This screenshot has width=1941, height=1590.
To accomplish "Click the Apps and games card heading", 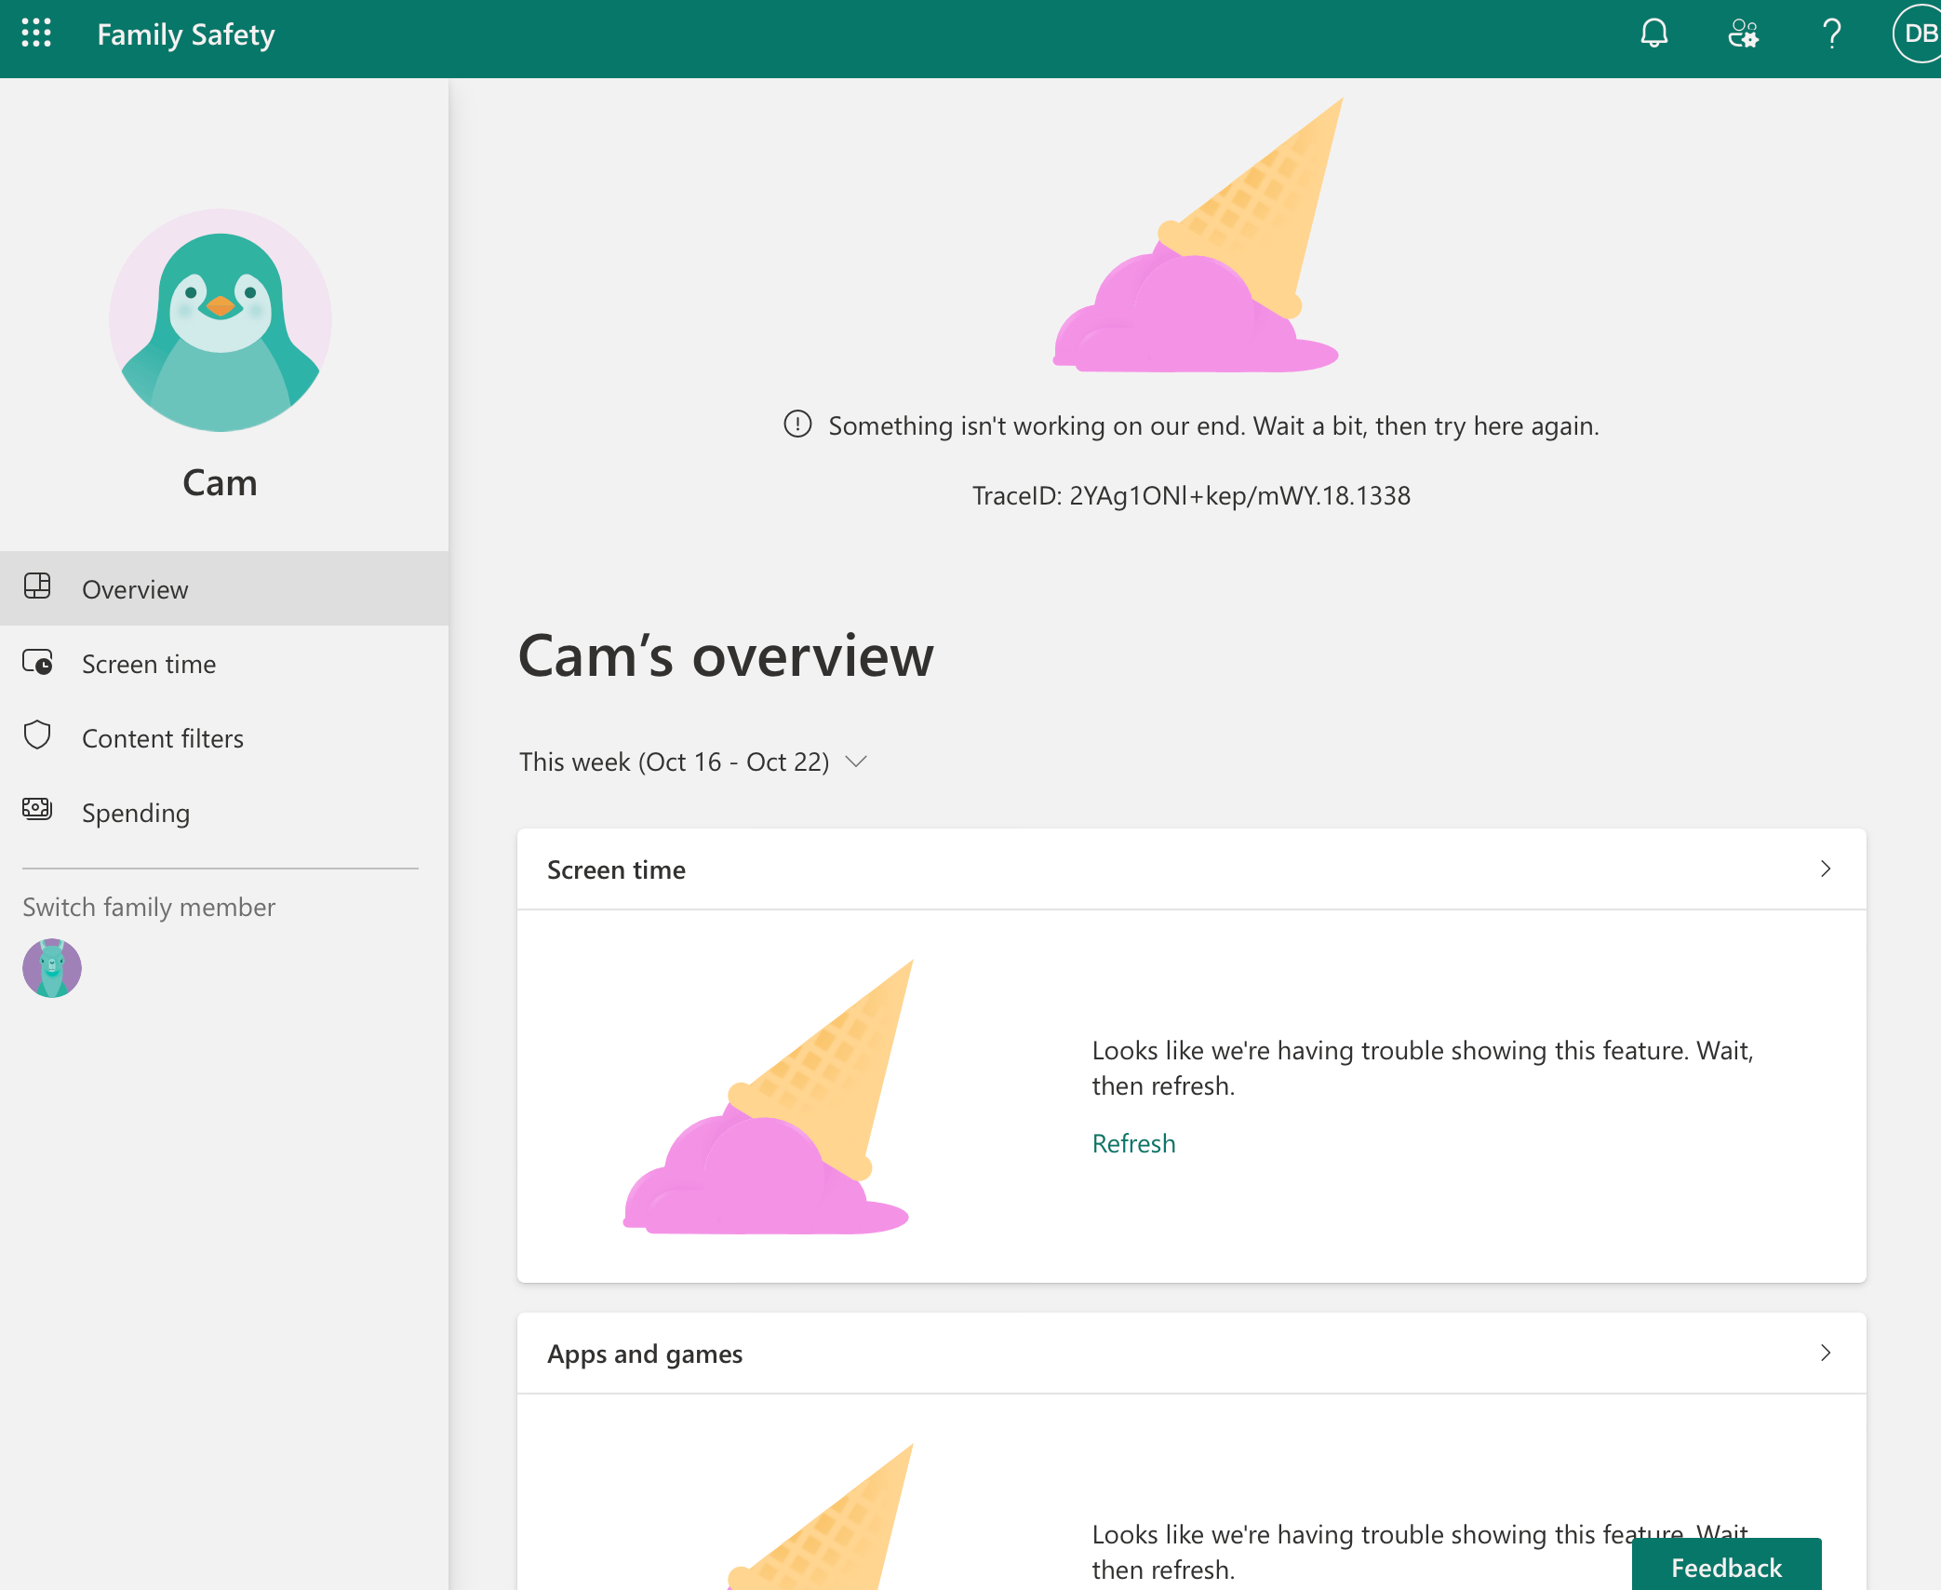I will click(x=645, y=1354).
